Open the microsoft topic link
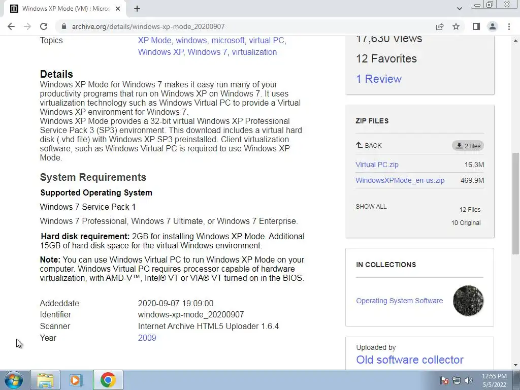The height and width of the screenshot is (390, 520). (x=228, y=41)
